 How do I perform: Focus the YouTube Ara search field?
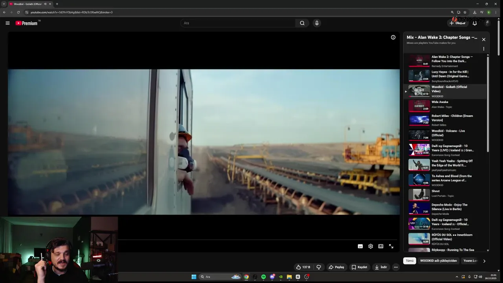click(x=238, y=23)
